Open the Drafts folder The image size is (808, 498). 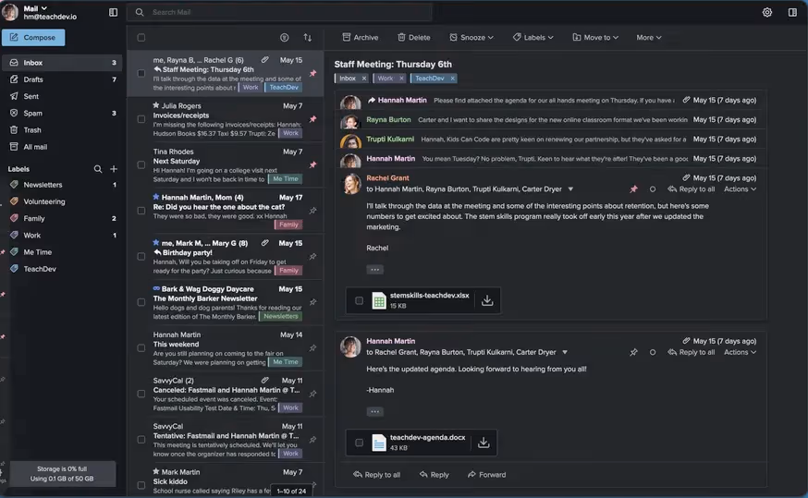(x=33, y=79)
